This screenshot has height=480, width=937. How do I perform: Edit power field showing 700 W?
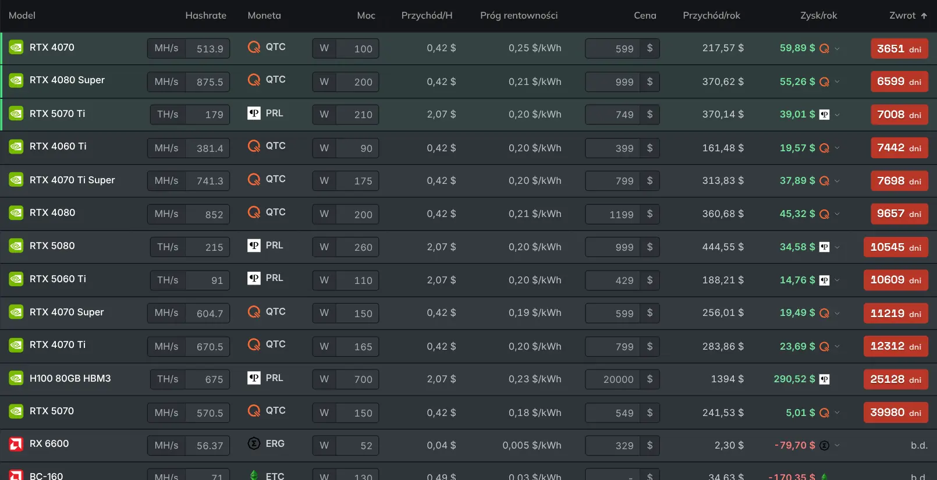click(358, 379)
